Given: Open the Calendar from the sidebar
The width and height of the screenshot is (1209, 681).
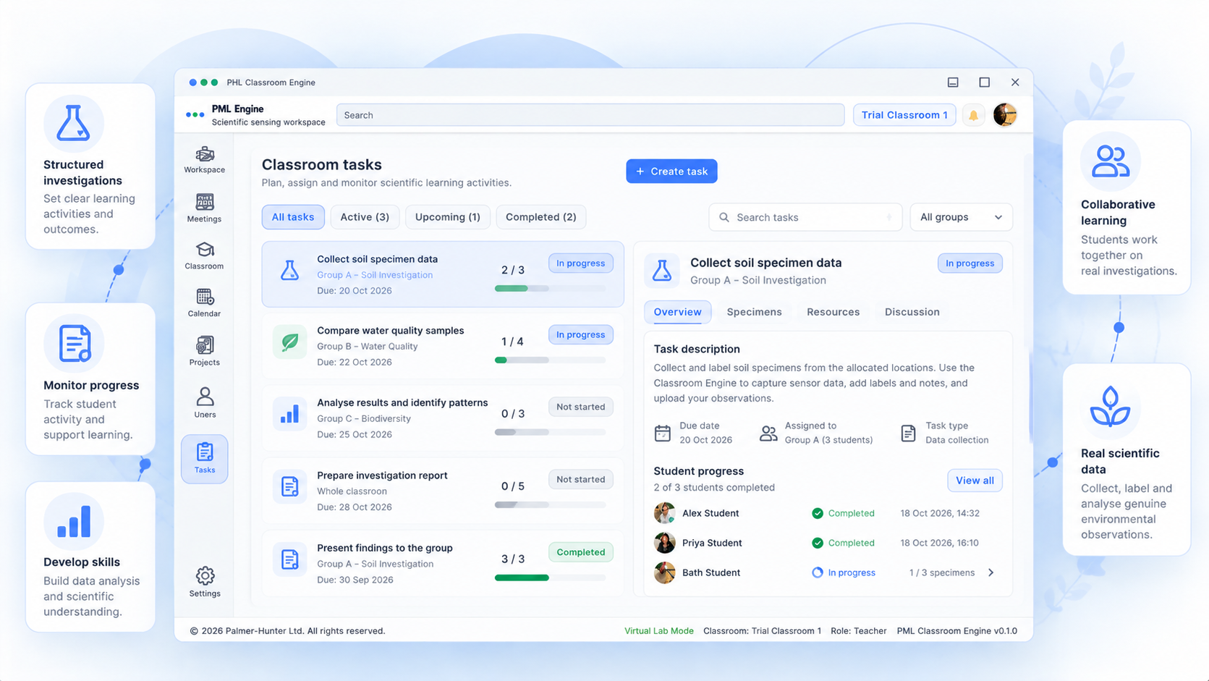Looking at the screenshot, I should (204, 303).
